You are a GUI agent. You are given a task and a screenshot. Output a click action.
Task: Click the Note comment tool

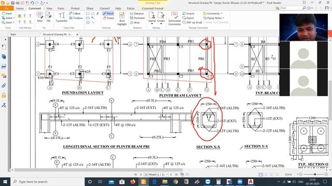coord(39,17)
